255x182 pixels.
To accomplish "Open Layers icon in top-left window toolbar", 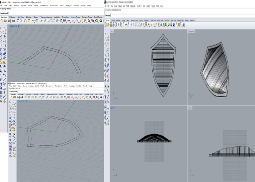I will click(93, 21).
